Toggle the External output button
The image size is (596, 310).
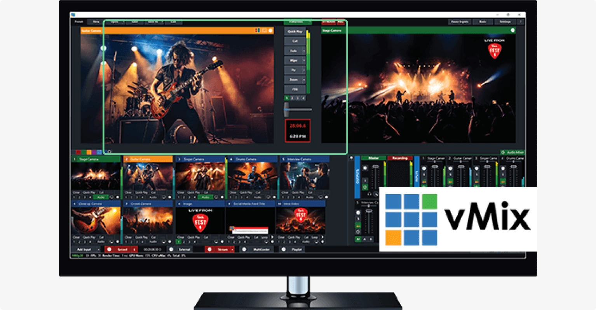click(184, 250)
